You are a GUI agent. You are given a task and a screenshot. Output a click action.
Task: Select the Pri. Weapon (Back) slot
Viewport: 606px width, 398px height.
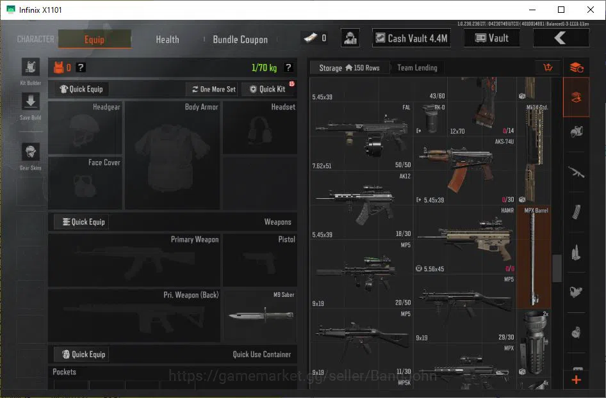click(134, 315)
